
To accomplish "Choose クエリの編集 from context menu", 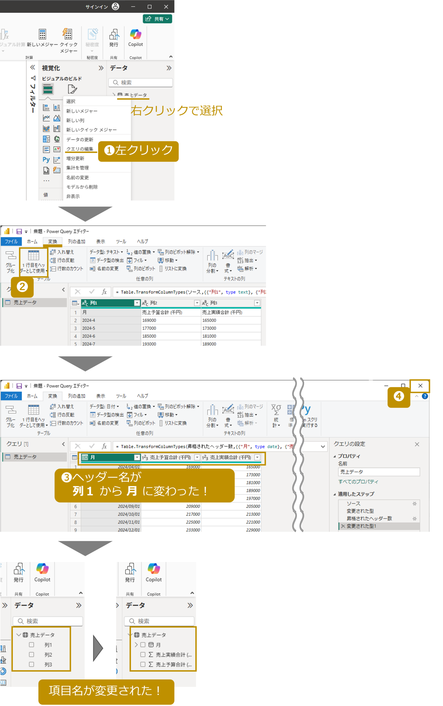I will click(80, 149).
